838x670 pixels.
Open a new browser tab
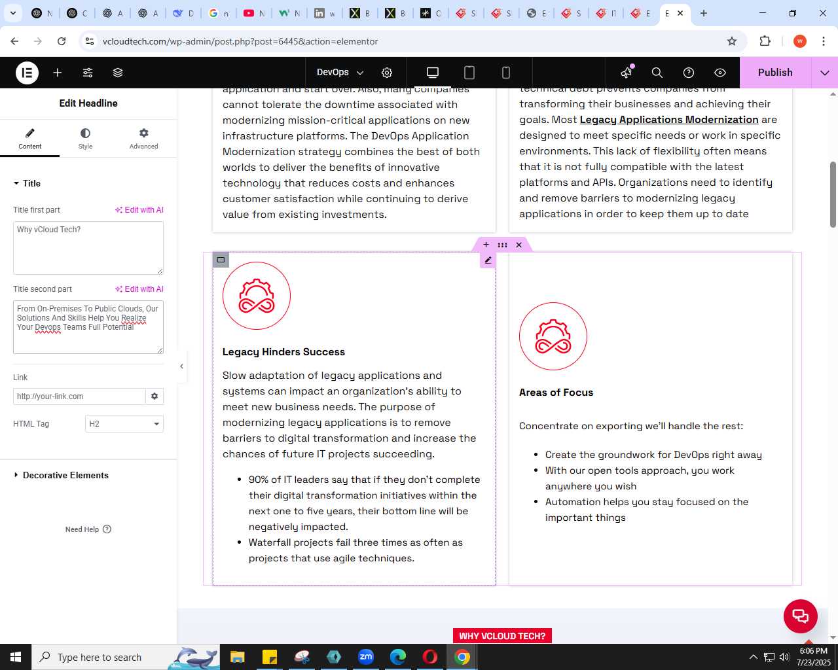click(x=704, y=13)
